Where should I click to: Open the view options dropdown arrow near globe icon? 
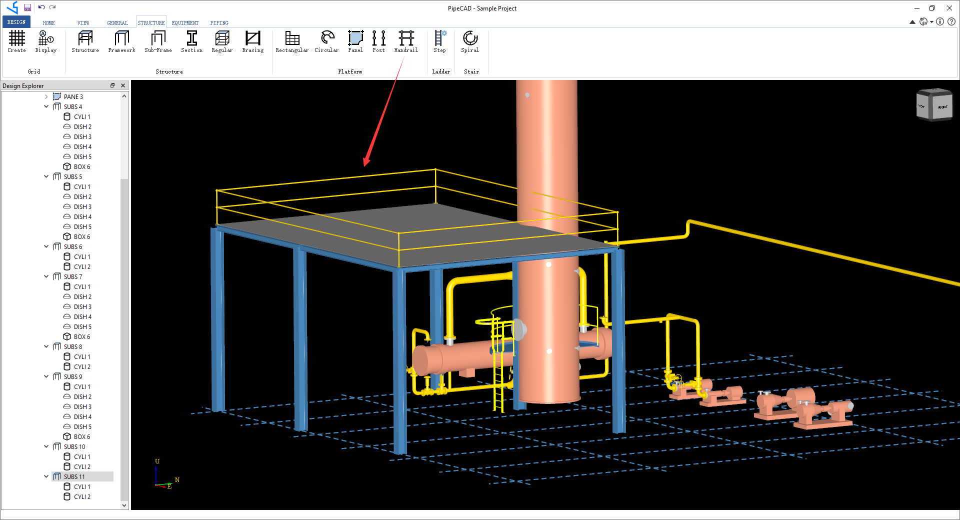coord(931,22)
